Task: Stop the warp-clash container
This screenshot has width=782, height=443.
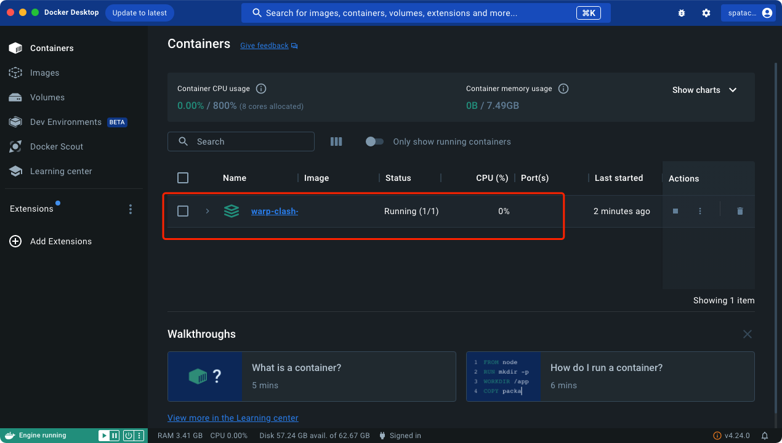Action: pyautogui.click(x=675, y=211)
